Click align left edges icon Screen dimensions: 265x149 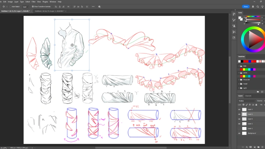point(56,7)
